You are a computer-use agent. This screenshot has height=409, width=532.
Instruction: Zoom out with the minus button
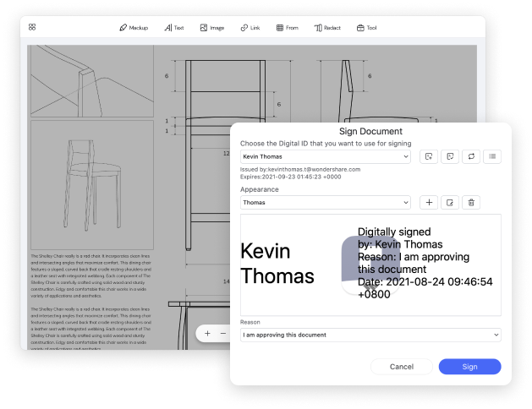coord(223,334)
